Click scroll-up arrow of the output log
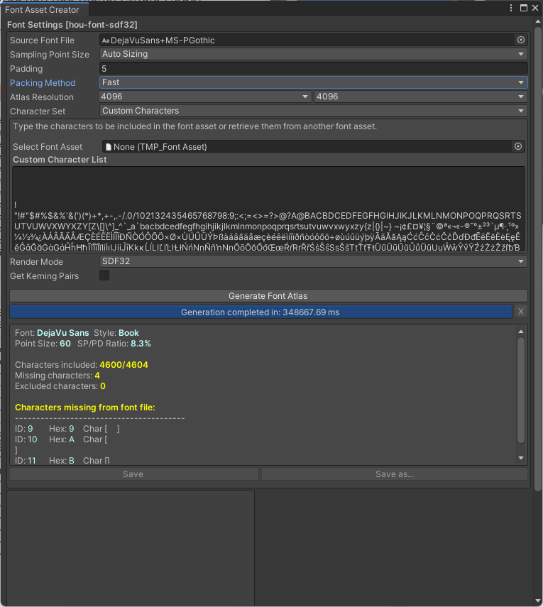The image size is (543, 607). tap(522, 331)
